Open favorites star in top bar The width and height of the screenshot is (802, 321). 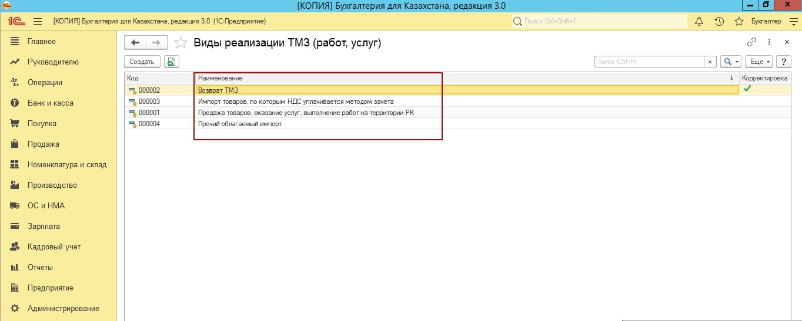pyautogui.click(x=739, y=22)
